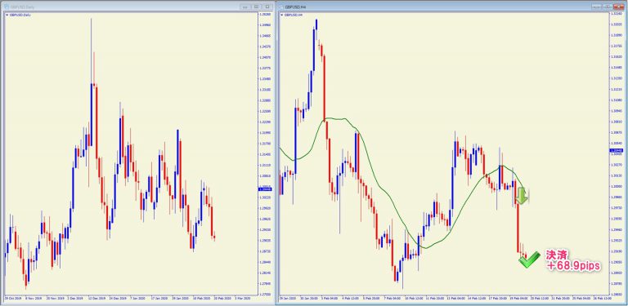Click the current price label on H4 scale

click(615, 150)
